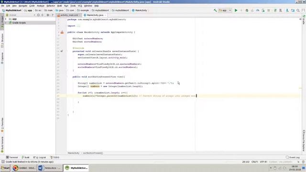Open the Refactor menu
Image resolution: width=306 pixels, height=172 pixels.
[x=51, y=6]
